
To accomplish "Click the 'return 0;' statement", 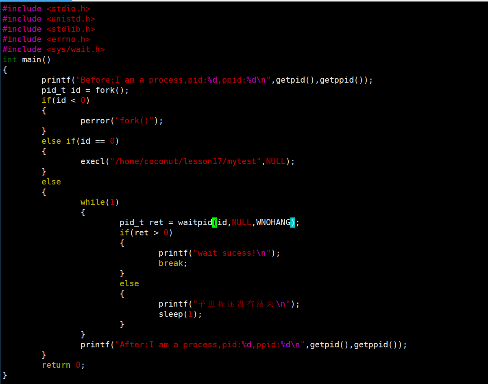I will click(x=63, y=365).
